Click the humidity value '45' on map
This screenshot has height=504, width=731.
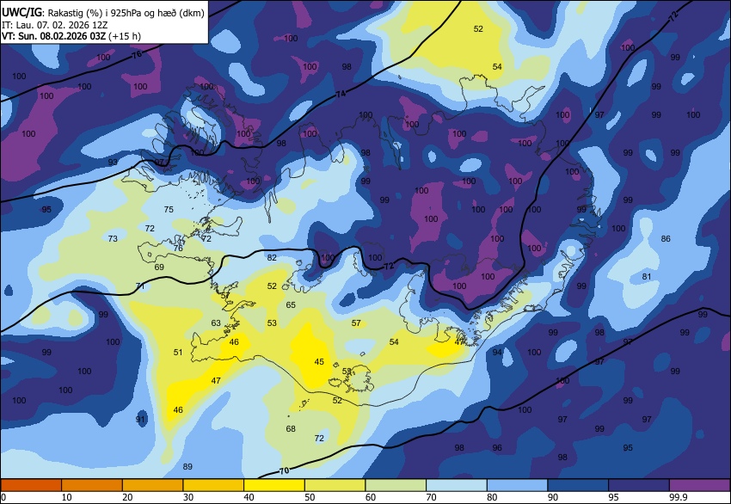[319, 362]
